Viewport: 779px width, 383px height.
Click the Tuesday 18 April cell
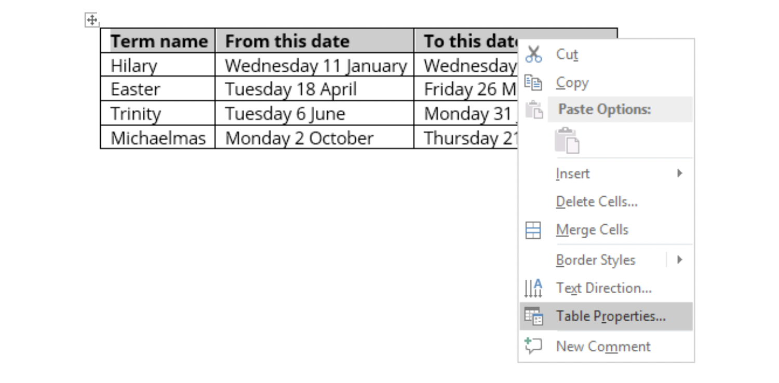point(315,89)
